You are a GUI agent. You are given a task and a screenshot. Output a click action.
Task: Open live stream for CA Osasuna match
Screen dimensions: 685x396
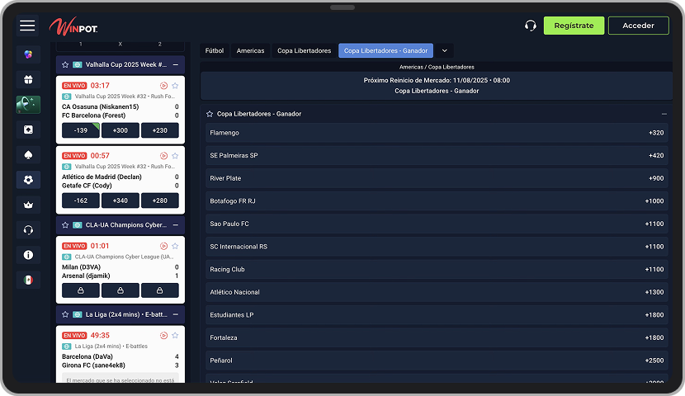[164, 86]
